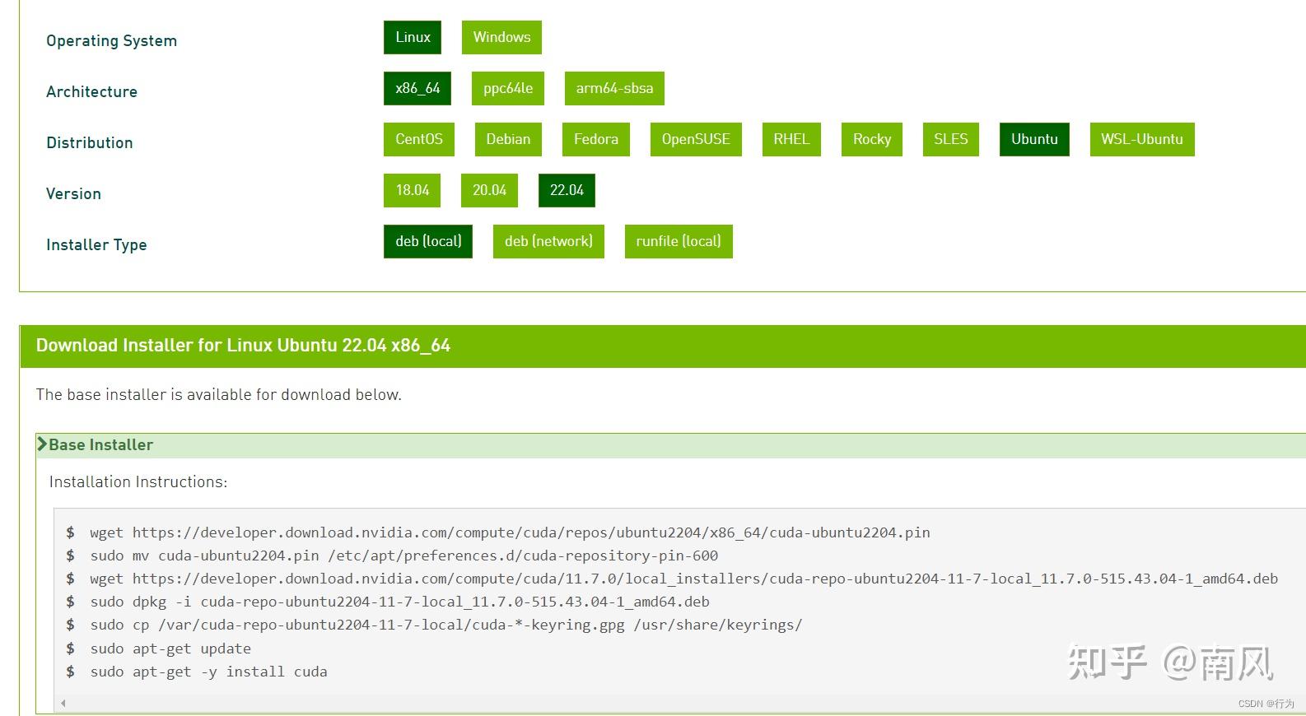Choose ppc64le architecture

[508, 89]
